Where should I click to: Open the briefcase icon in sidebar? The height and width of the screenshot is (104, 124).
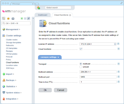[x=13, y=18]
